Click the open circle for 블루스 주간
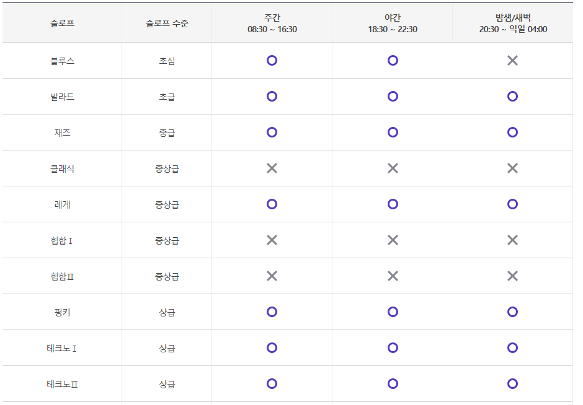 click(272, 61)
